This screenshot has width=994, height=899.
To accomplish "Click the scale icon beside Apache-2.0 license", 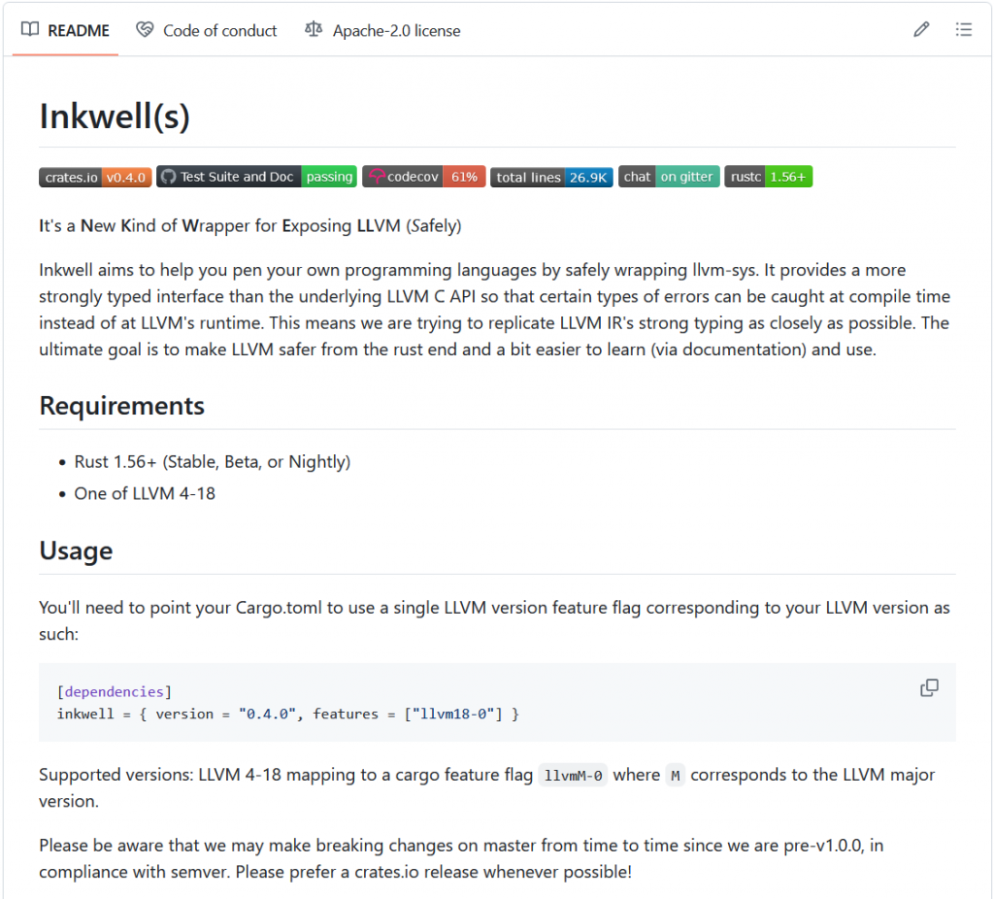I will (x=313, y=30).
